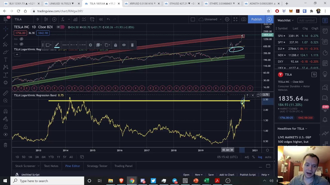Open the Strategy Tester tab
This screenshot has height=185, width=330.
(x=97, y=166)
